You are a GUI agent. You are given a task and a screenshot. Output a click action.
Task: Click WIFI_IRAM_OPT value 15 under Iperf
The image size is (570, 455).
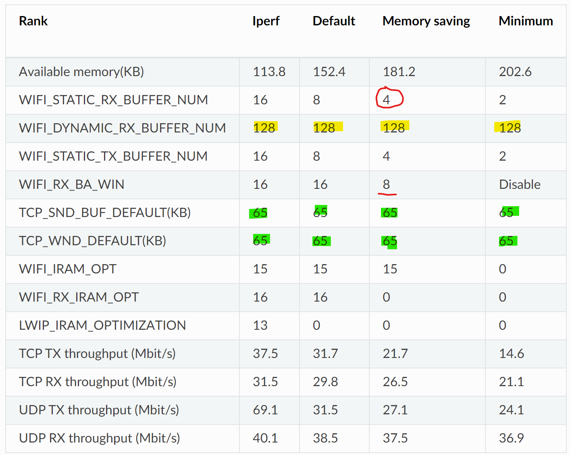(260, 269)
